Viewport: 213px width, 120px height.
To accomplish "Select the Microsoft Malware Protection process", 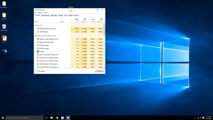I will 49,67.
